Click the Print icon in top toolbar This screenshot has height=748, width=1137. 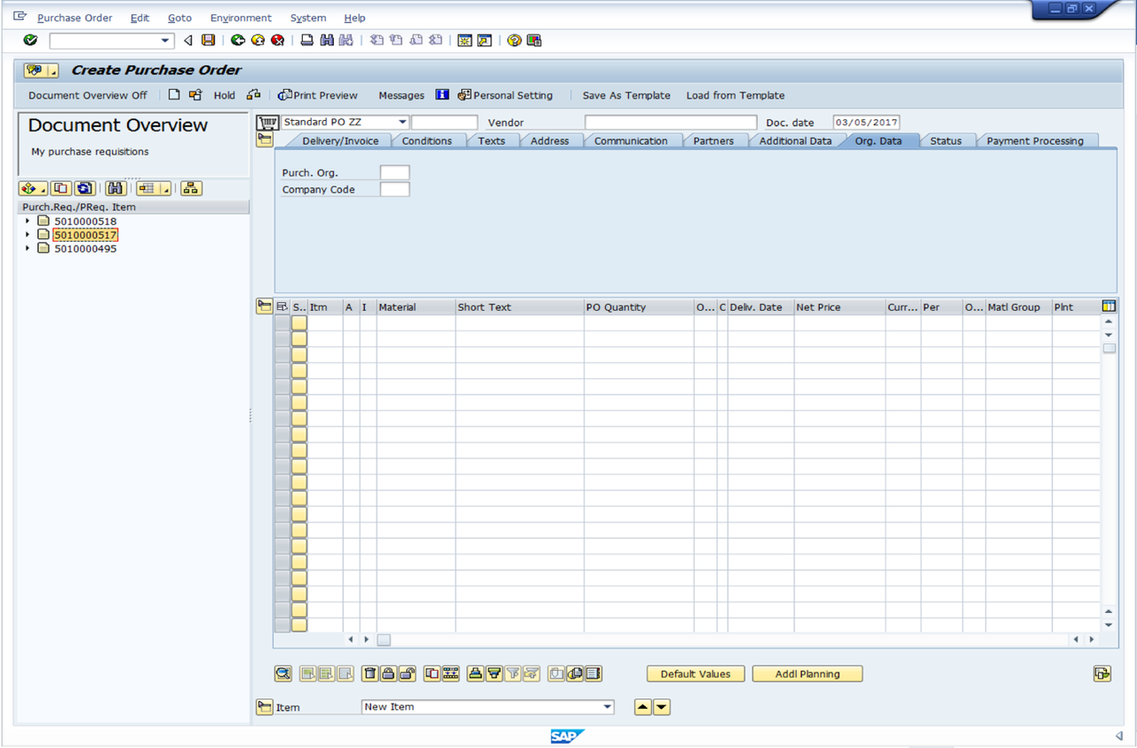click(x=306, y=40)
